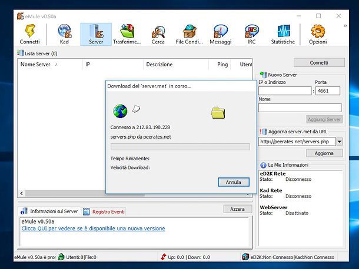This screenshot has width=359, height=269.
Task: Click the IP o Indirizzo input field
Action: tap(285, 90)
